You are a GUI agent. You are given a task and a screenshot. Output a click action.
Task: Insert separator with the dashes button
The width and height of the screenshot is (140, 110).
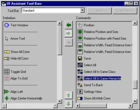(69, 42)
